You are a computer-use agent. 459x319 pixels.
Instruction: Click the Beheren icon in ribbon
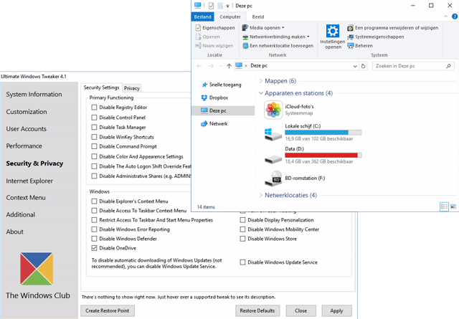[x=351, y=46]
